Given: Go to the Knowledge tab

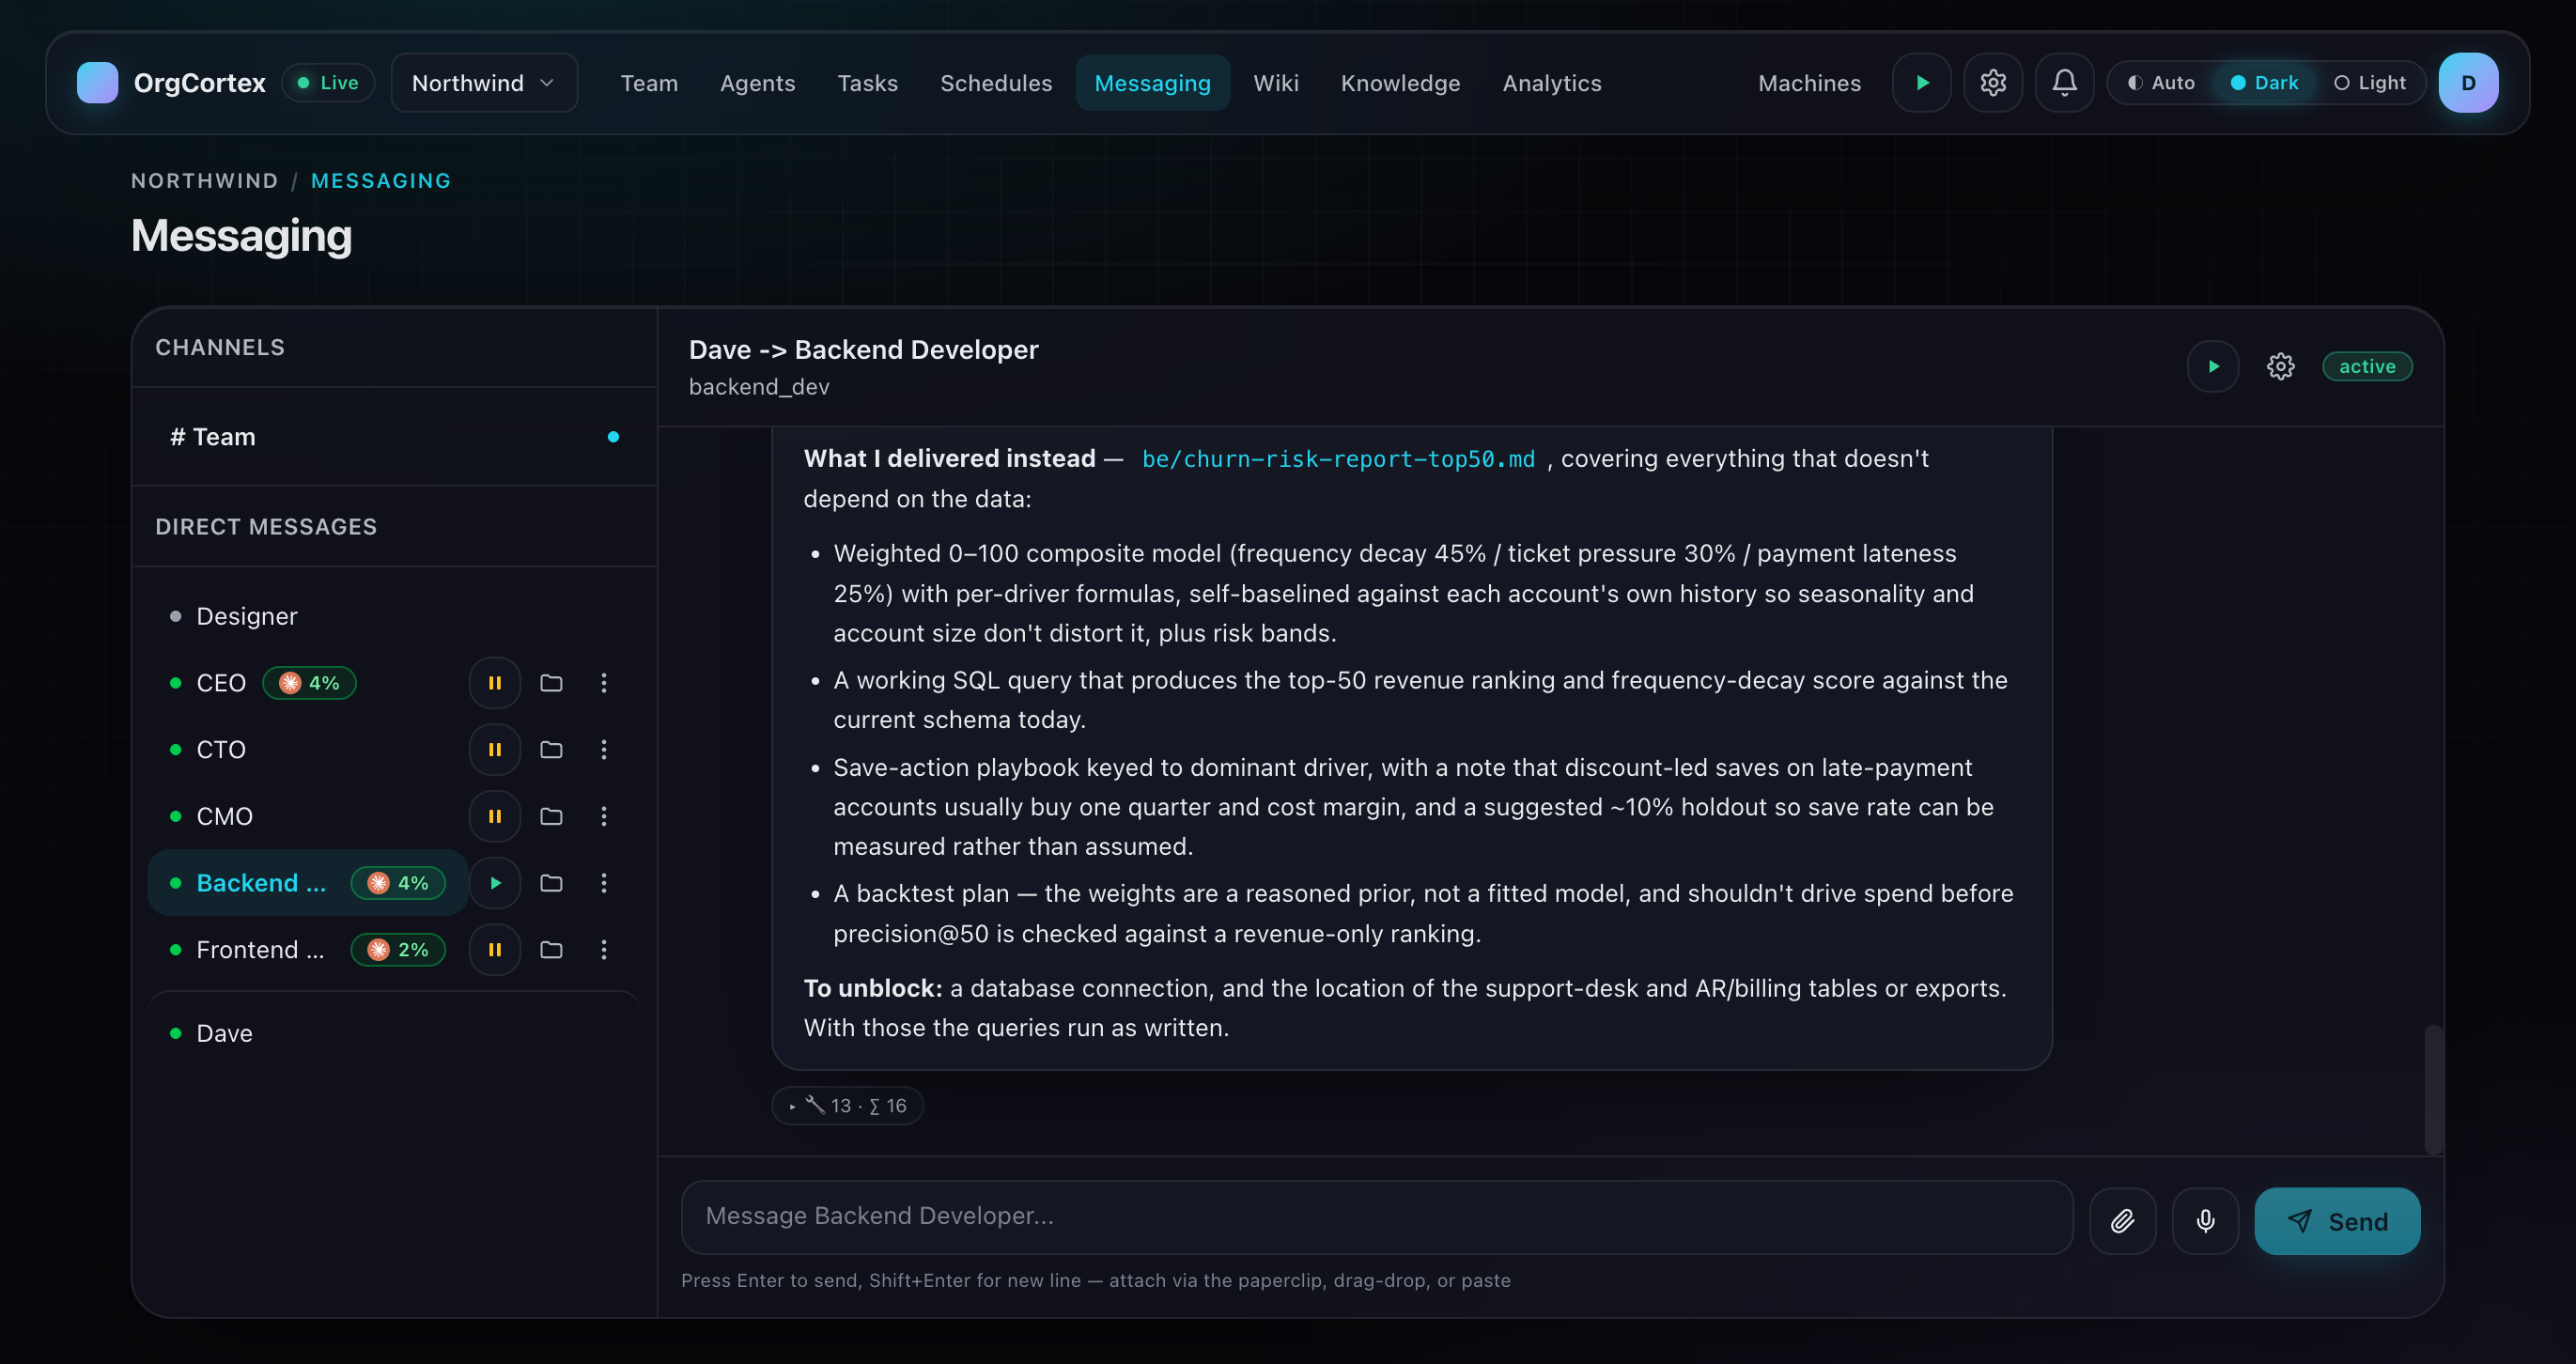Looking at the screenshot, I should tap(1400, 83).
